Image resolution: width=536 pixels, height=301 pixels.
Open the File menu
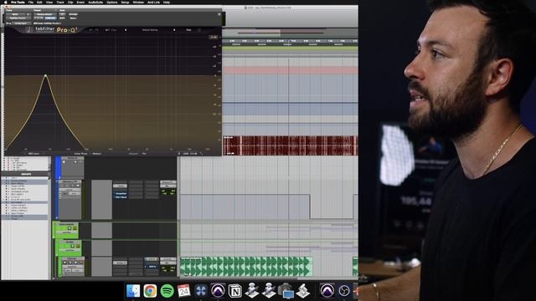click(31, 2)
